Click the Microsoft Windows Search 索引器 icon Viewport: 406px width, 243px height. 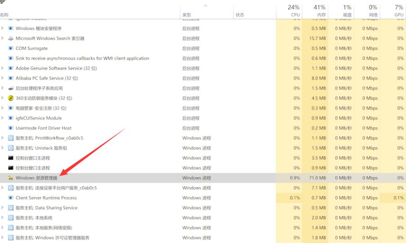[x=11, y=38]
